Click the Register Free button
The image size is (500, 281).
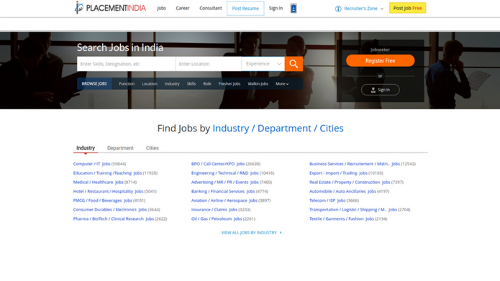380,60
